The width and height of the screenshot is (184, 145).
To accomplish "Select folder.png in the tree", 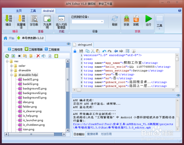I will click(x=30, y=107).
